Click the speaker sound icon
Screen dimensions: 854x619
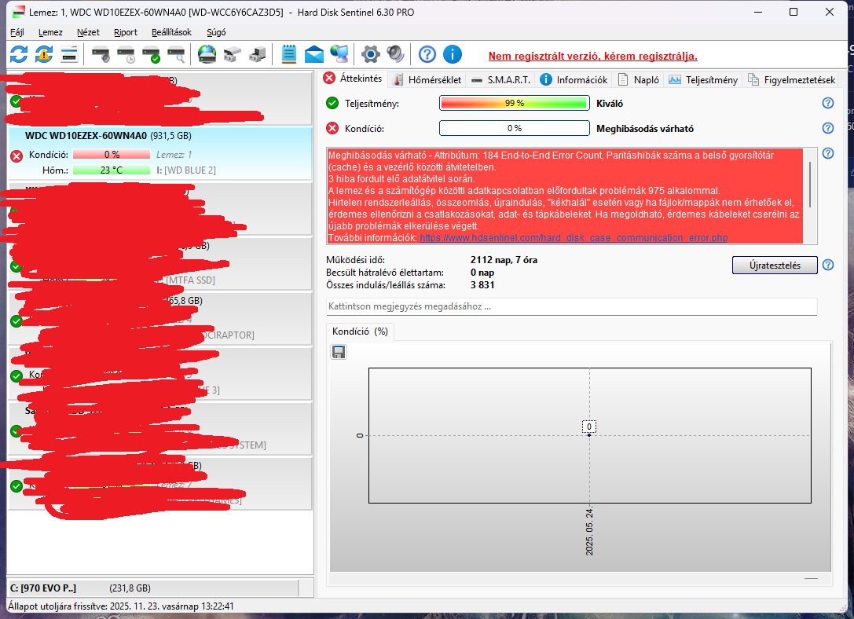395,54
